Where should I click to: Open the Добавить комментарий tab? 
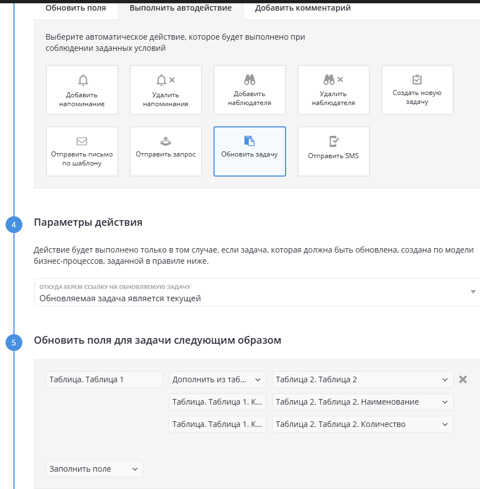(303, 8)
